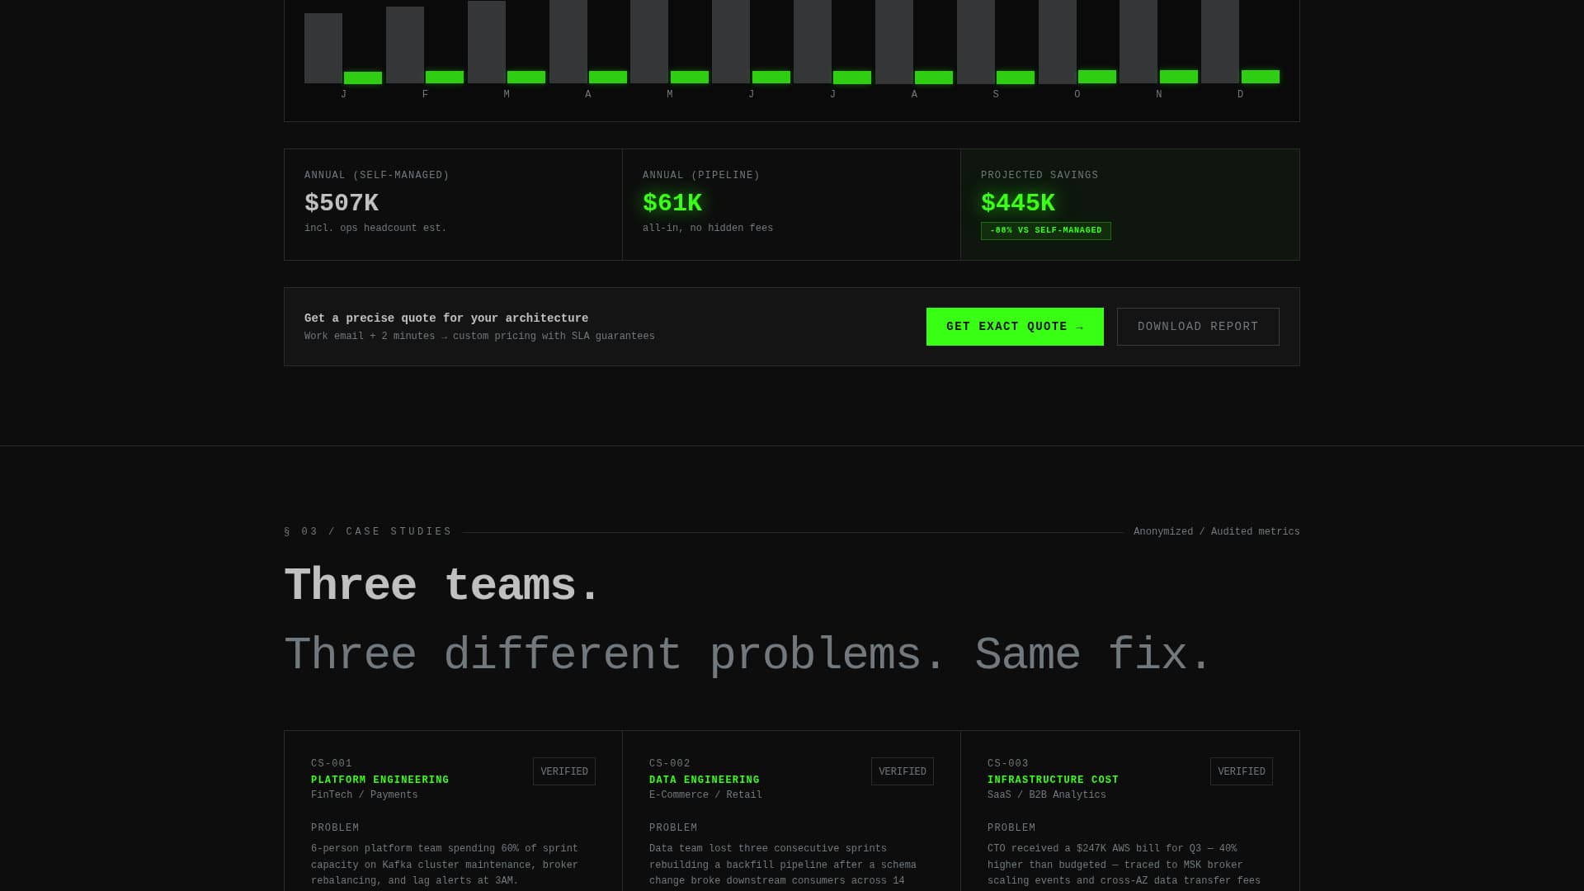Click the F month label under the chart

(x=425, y=95)
